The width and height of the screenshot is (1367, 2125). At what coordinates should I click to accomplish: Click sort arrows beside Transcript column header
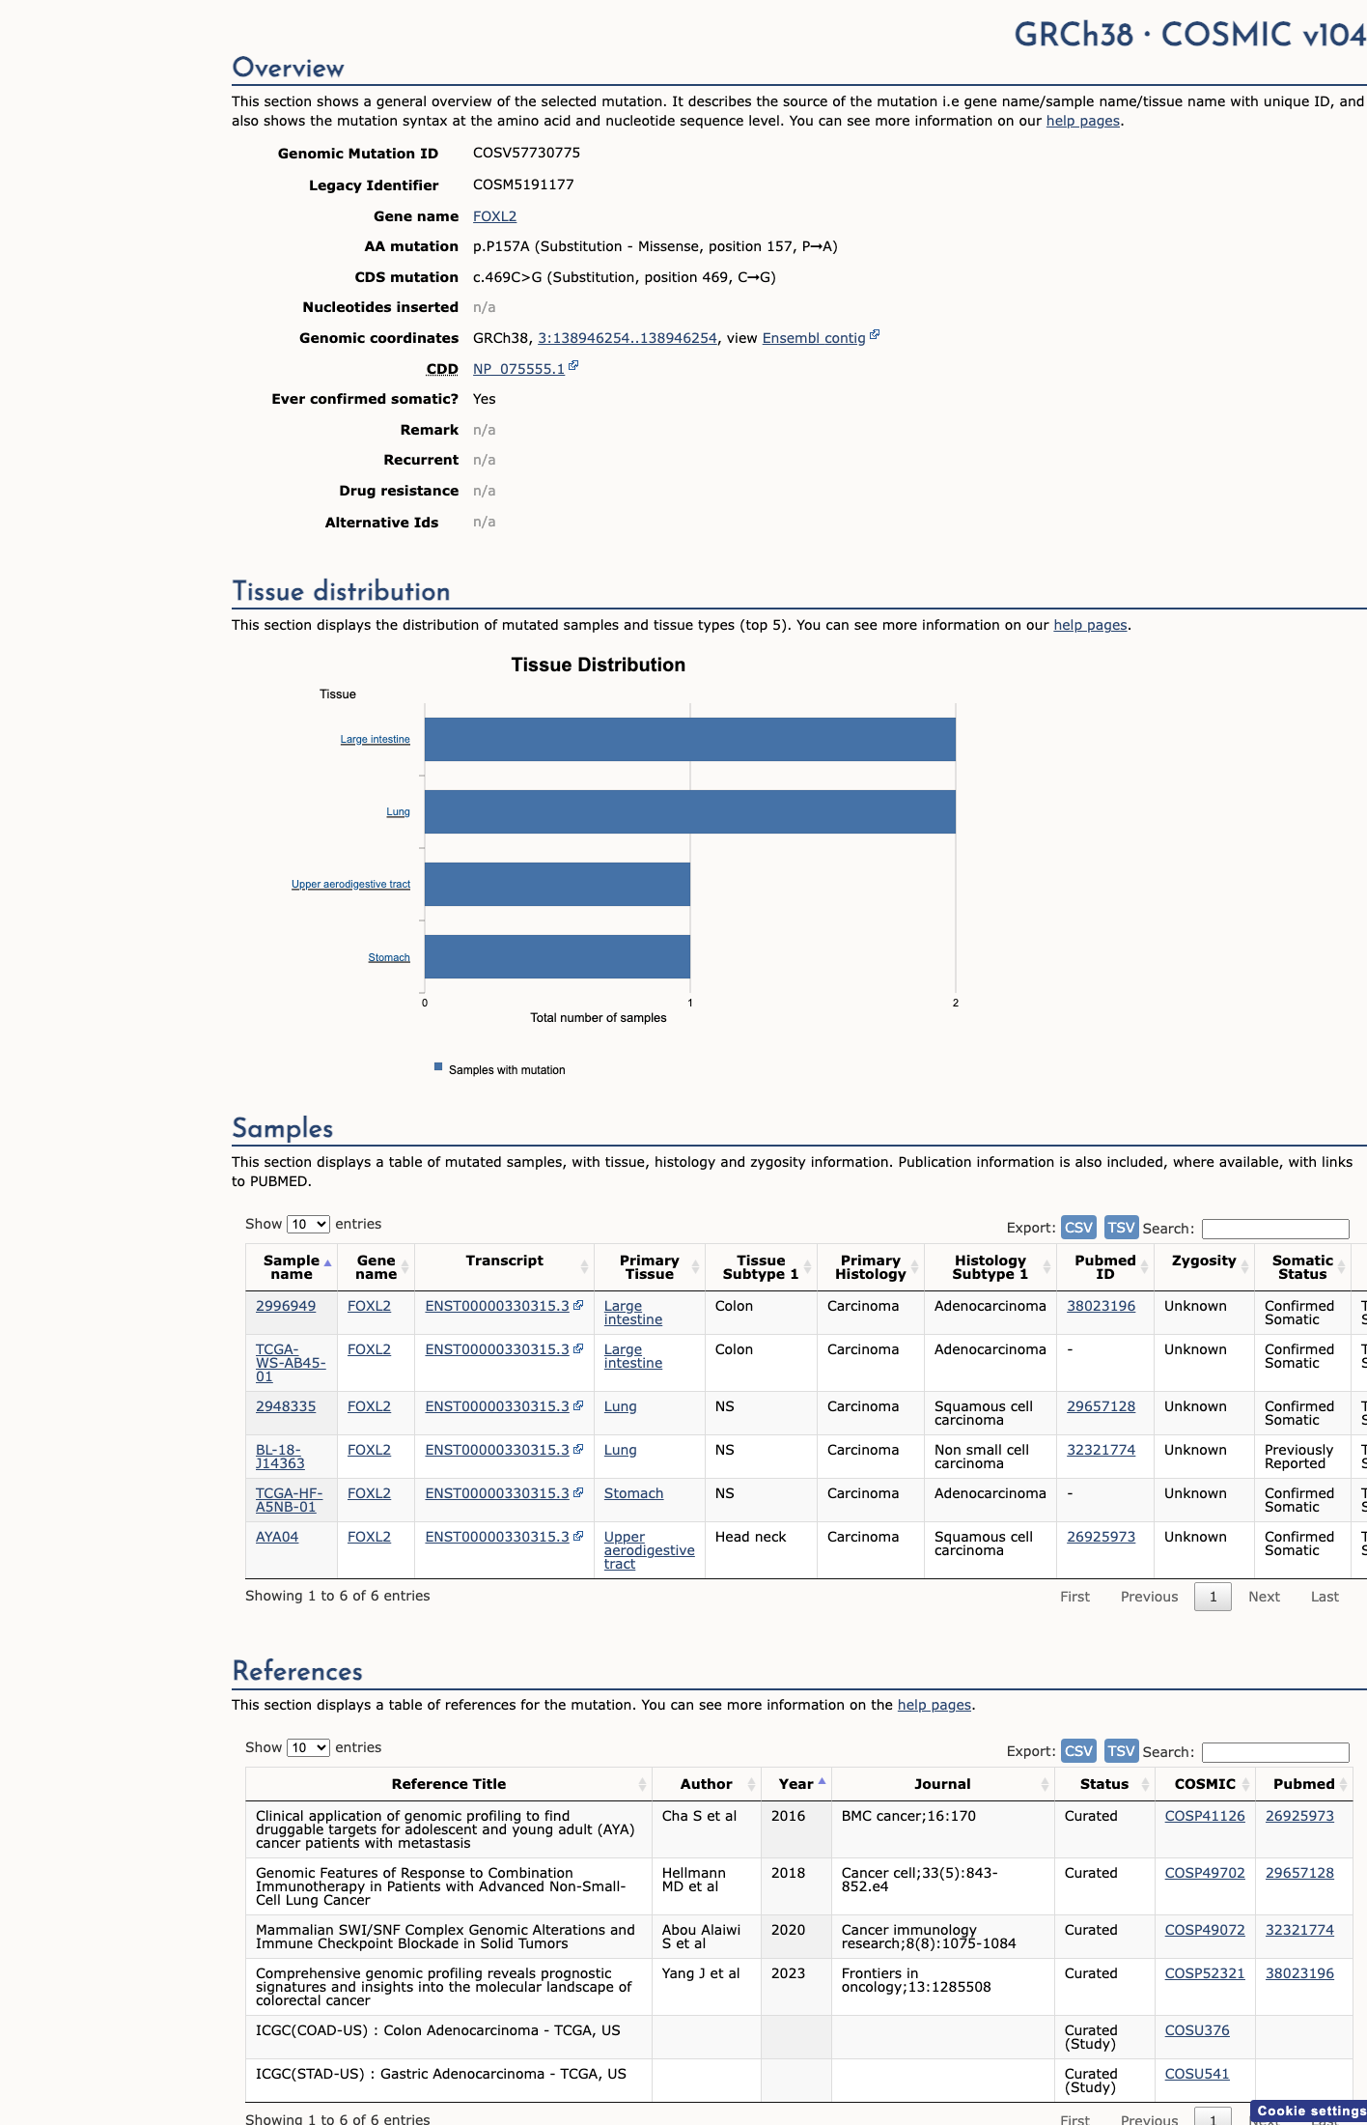(x=584, y=1266)
